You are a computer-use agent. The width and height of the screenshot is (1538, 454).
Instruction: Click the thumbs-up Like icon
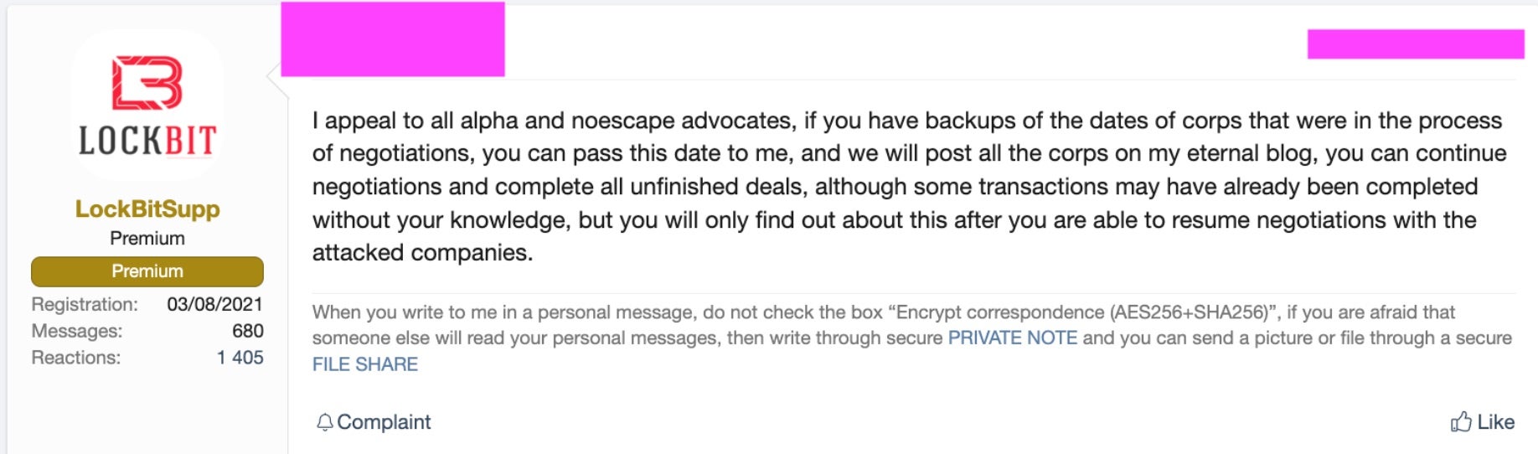1461,421
